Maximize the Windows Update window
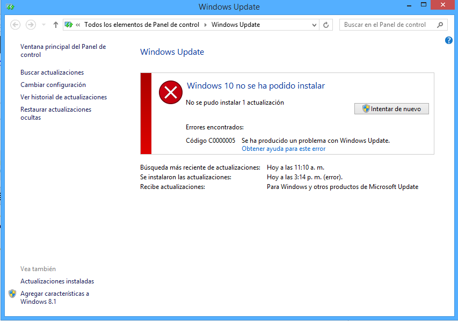 tap(424, 5)
